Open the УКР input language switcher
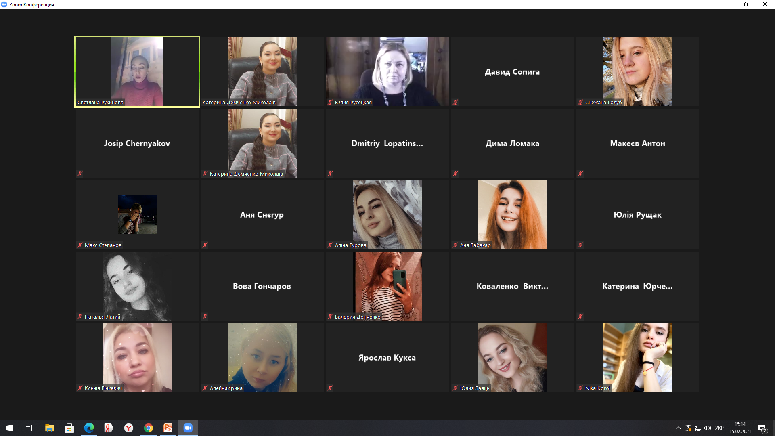 tap(719, 428)
